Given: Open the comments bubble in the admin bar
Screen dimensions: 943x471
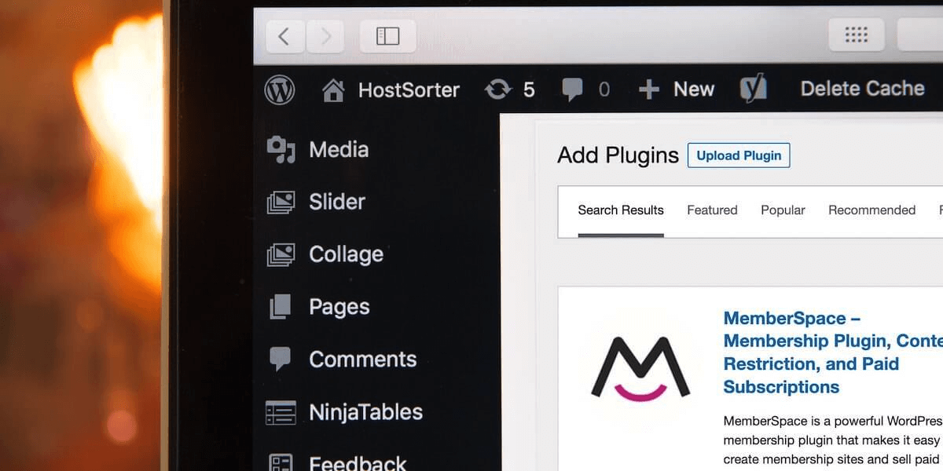Looking at the screenshot, I should point(573,90).
